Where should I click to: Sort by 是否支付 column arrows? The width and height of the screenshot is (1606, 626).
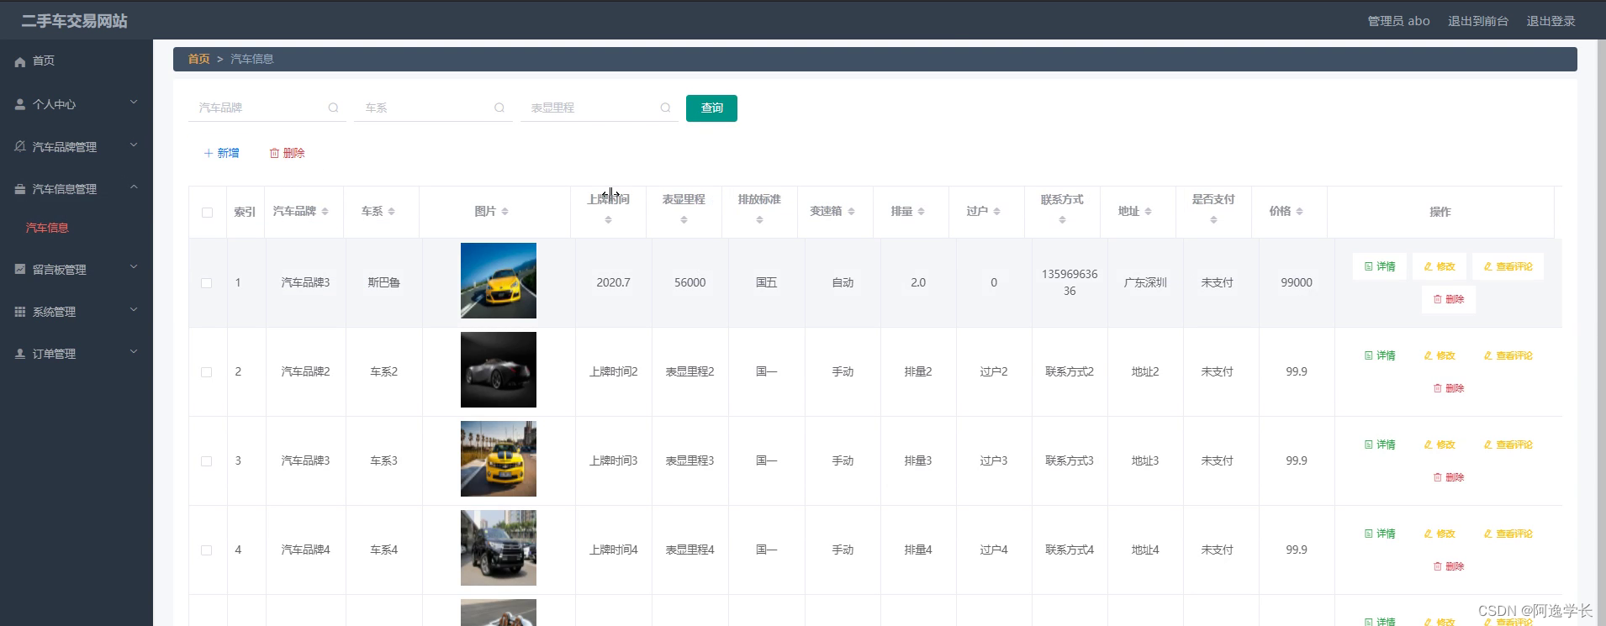pos(1213,220)
